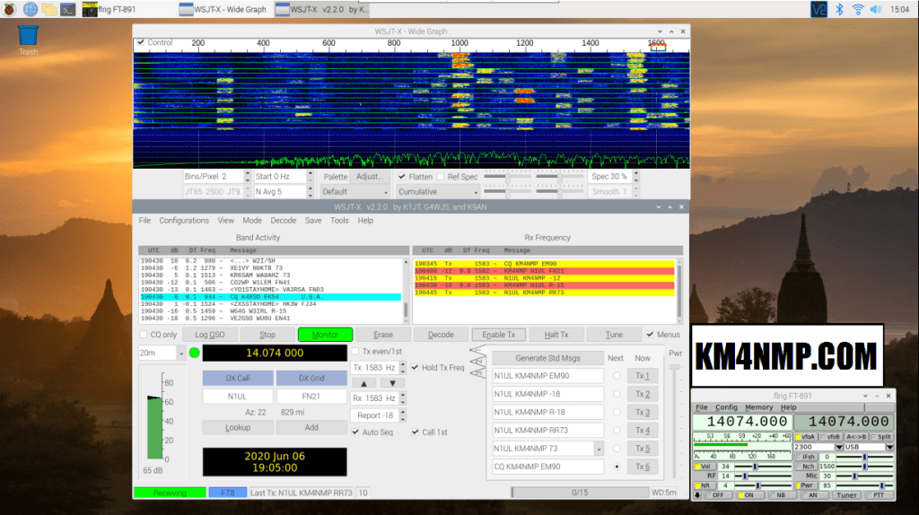Click the Generate Std Msgs button
The width and height of the screenshot is (919, 515).
[x=547, y=358]
